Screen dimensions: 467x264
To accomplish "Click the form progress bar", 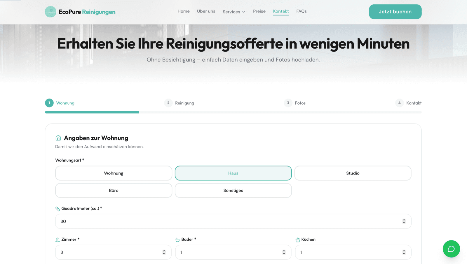I will pos(233,112).
